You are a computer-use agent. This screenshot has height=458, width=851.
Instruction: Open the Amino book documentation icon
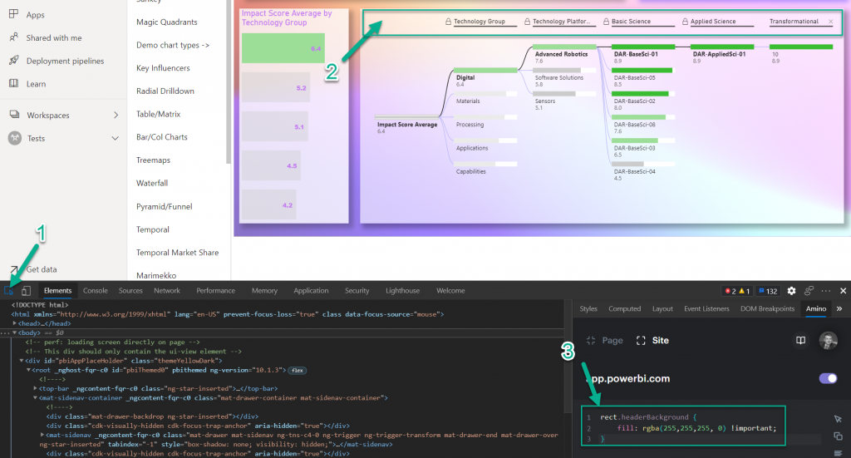(800, 340)
